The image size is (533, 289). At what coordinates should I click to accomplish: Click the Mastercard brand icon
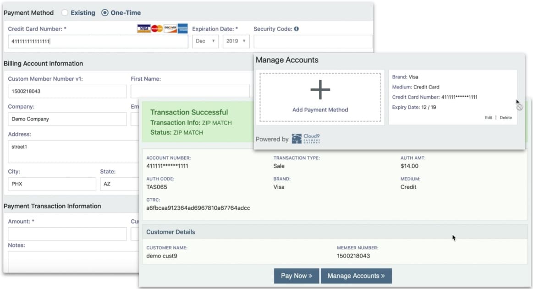156,28
